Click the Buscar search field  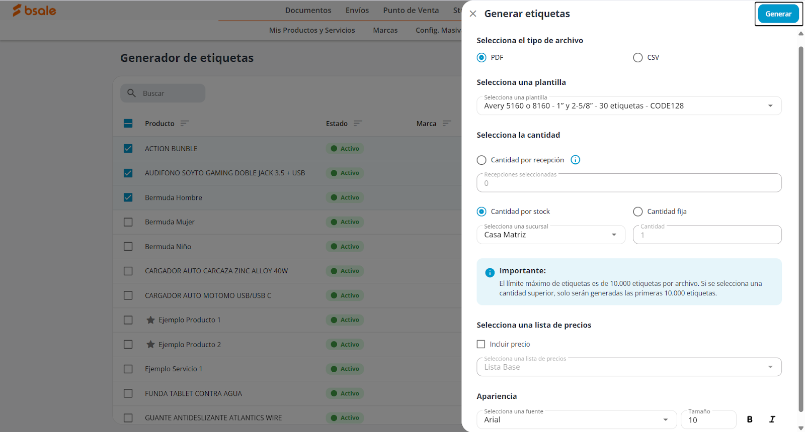(x=163, y=93)
